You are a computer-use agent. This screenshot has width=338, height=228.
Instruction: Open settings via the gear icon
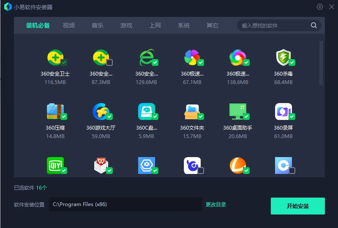(x=320, y=7)
